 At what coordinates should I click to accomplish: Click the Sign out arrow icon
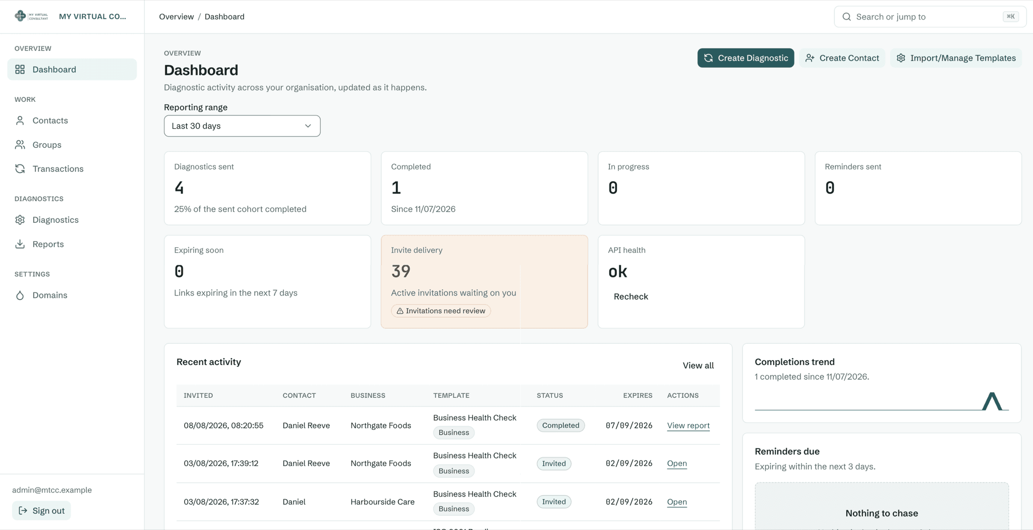[x=23, y=511]
